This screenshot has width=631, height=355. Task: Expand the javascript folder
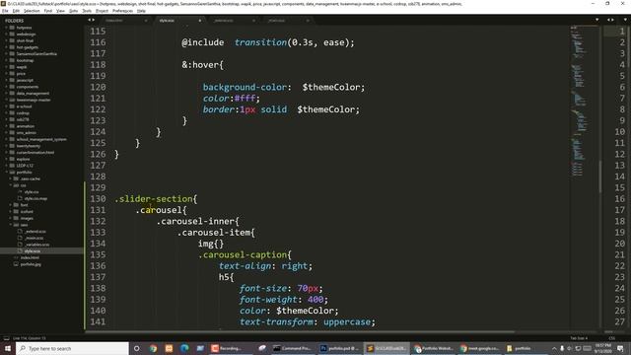tap(7, 80)
